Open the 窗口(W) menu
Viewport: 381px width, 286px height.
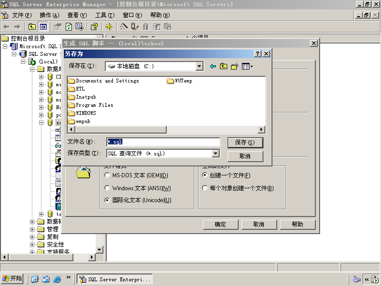[x=132, y=15]
